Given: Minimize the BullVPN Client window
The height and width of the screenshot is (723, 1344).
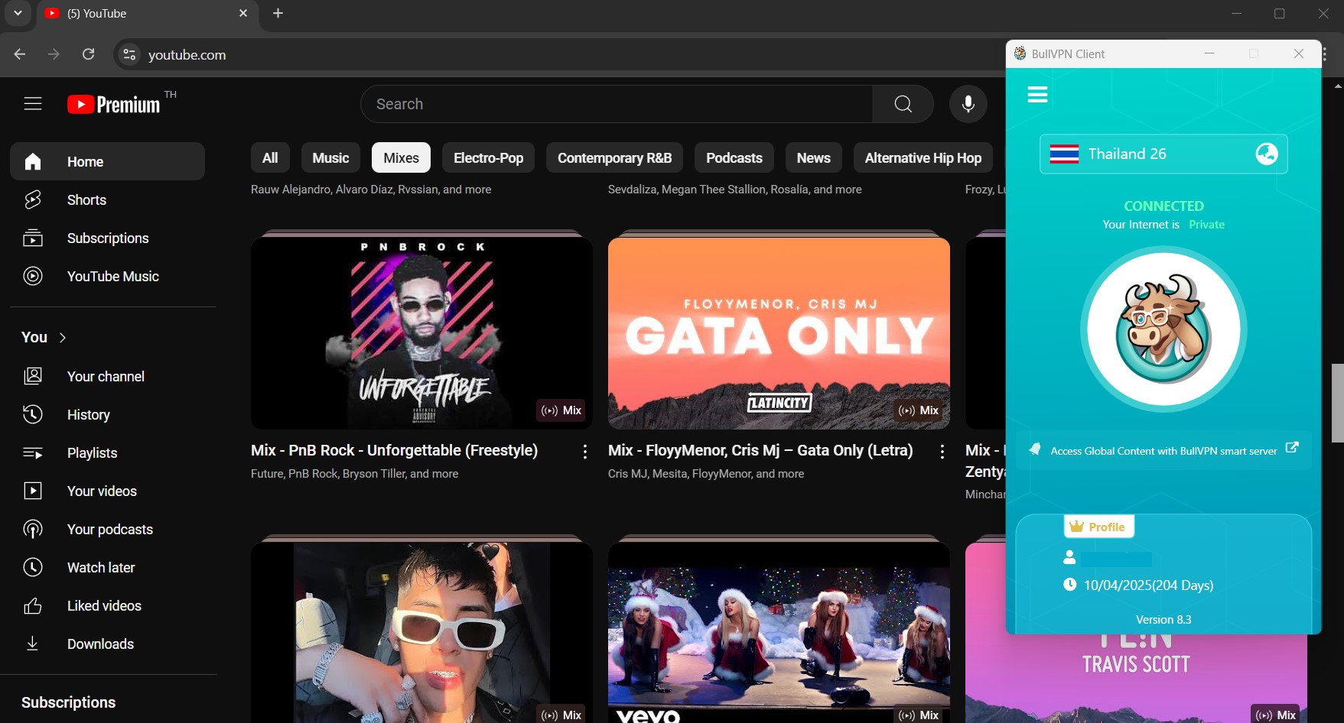Looking at the screenshot, I should point(1209,53).
